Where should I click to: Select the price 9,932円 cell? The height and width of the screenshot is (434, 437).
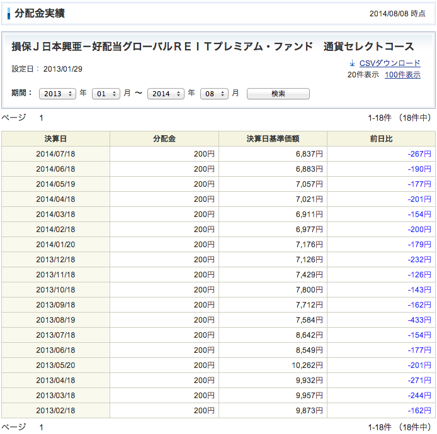[x=273, y=381]
